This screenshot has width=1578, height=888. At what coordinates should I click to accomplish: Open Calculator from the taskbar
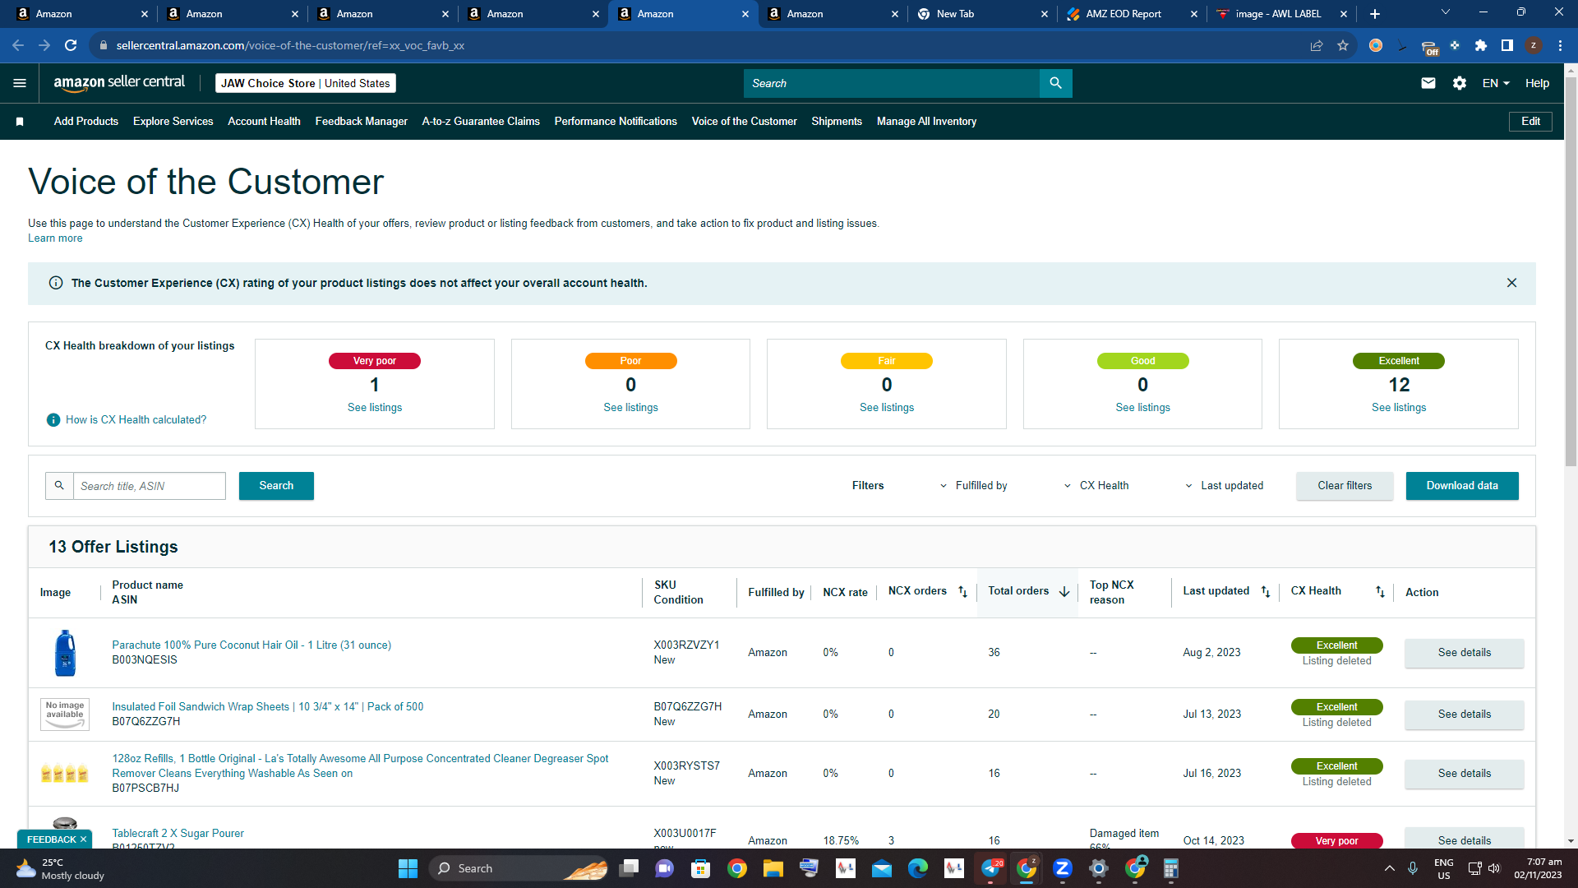point(1171,868)
